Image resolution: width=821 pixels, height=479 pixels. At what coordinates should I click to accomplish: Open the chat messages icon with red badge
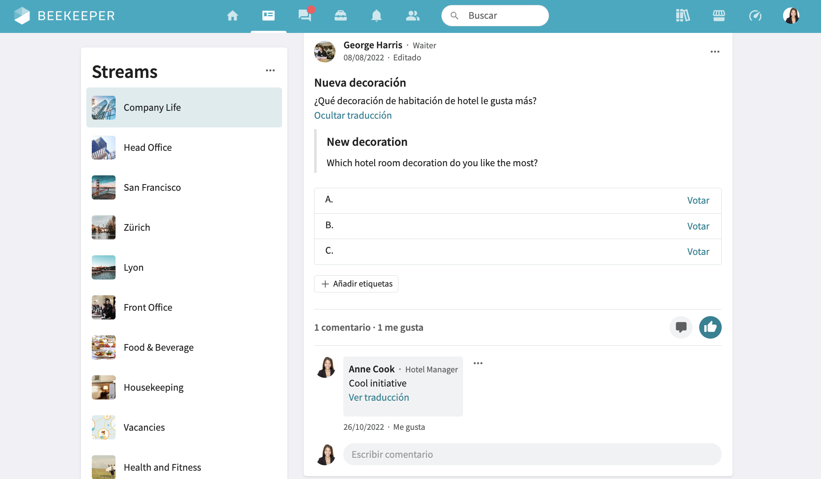click(x=305, y=16)
